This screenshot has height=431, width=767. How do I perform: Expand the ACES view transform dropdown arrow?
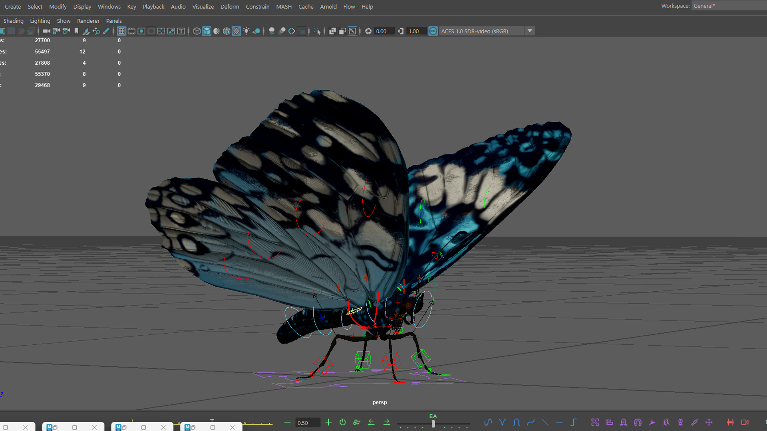point(530,31)
